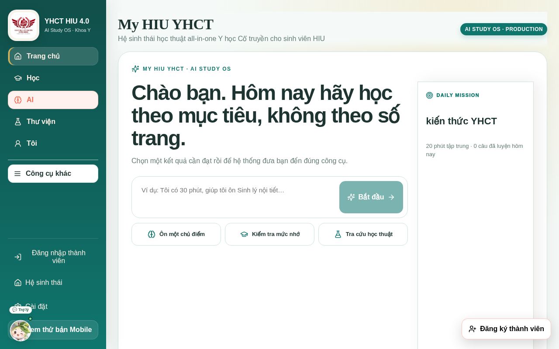Open Thư viện library section
The height and width of the screenshot is (349, 559).
(53, 122)
